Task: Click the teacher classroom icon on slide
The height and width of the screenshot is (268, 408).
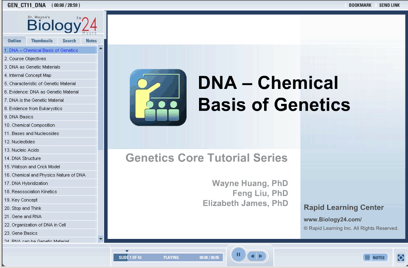Action: pos(158,97)
